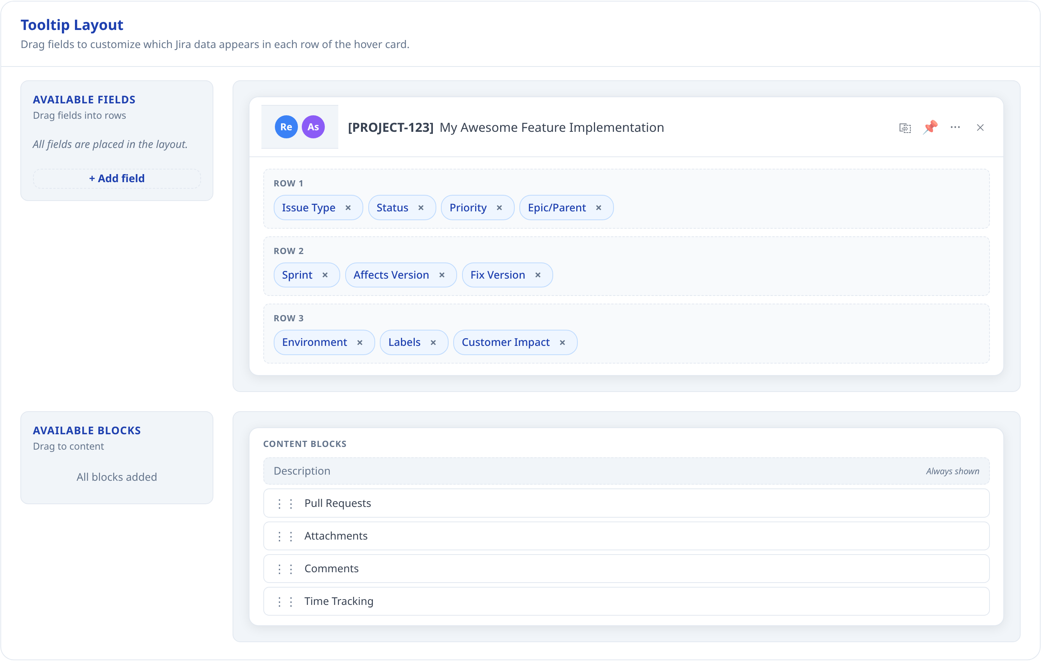This screenshot has height=661, width=1041.
Task: Remove the Epic/Parent field from Row 1
Action: [599, 208]
